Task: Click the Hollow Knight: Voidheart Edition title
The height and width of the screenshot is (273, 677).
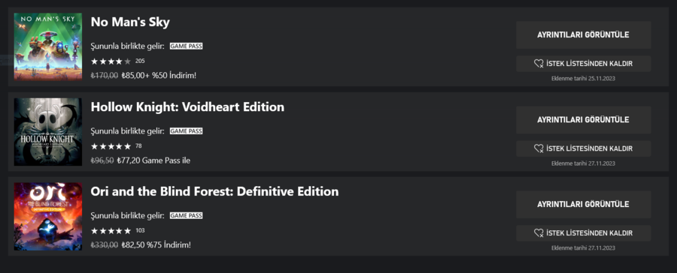Action: click(x=187, y=106)
